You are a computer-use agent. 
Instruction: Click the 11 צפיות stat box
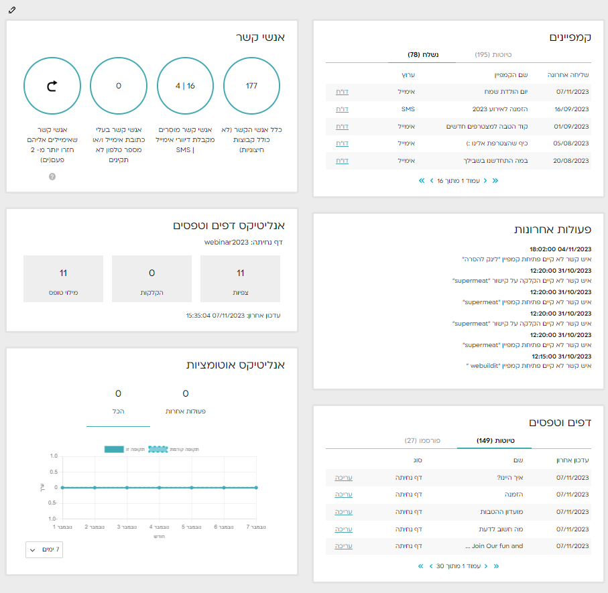tap(241, 279)
